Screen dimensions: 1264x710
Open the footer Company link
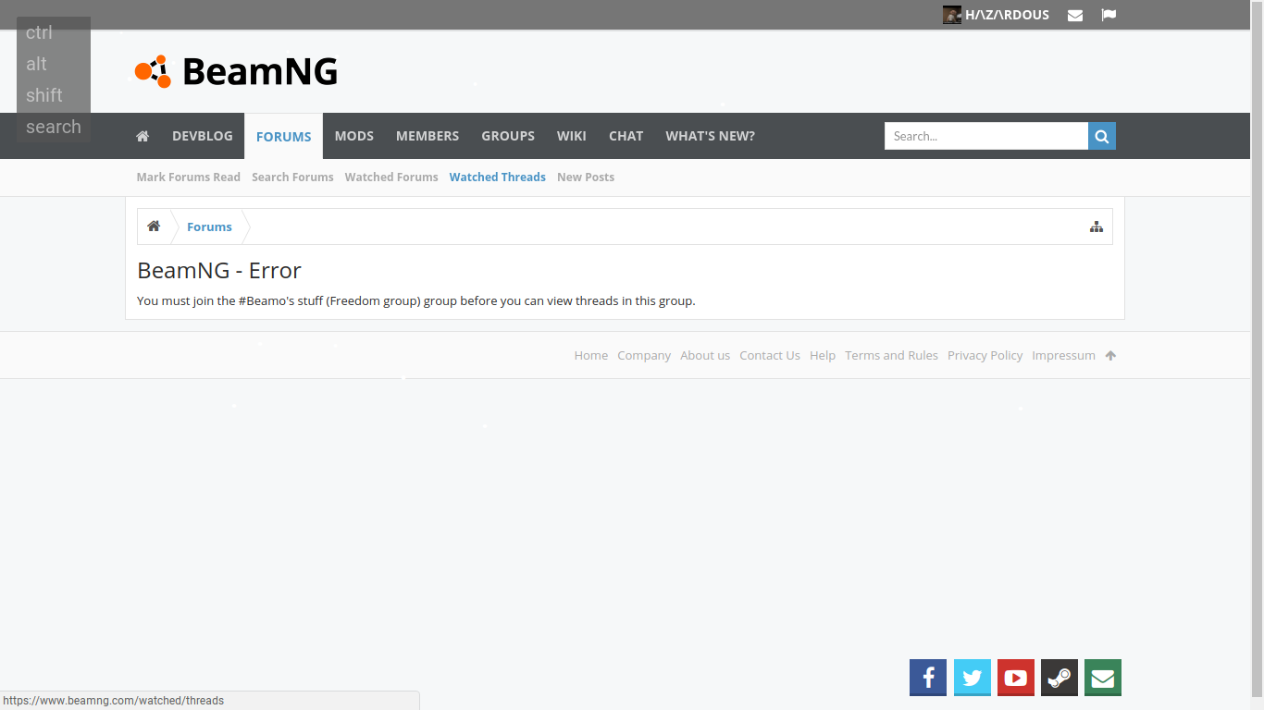tap(644, 355)
